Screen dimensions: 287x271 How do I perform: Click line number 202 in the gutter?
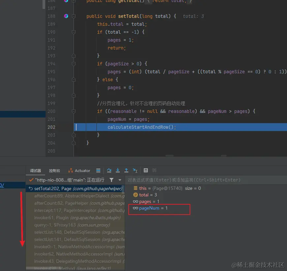[x=51, y=127]
